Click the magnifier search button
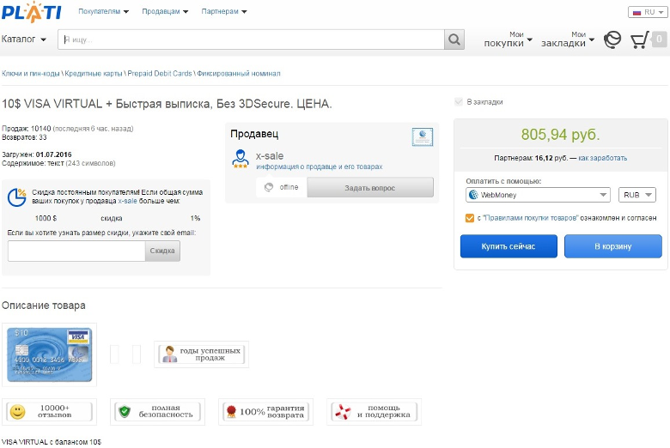 454,39
